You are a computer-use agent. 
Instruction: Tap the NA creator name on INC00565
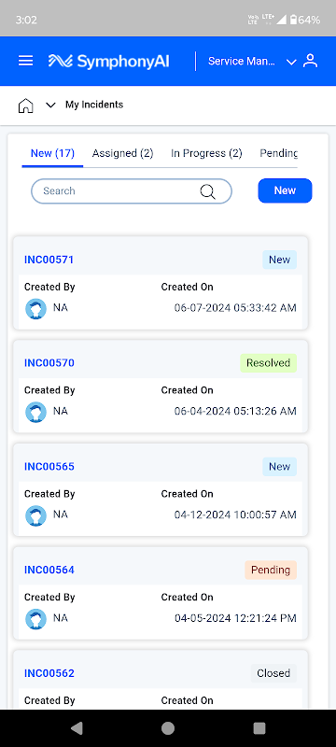point(61,514)
